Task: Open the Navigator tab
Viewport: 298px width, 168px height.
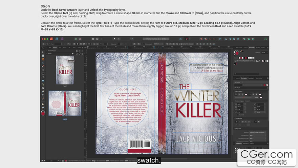Action: tap(246, 144)
